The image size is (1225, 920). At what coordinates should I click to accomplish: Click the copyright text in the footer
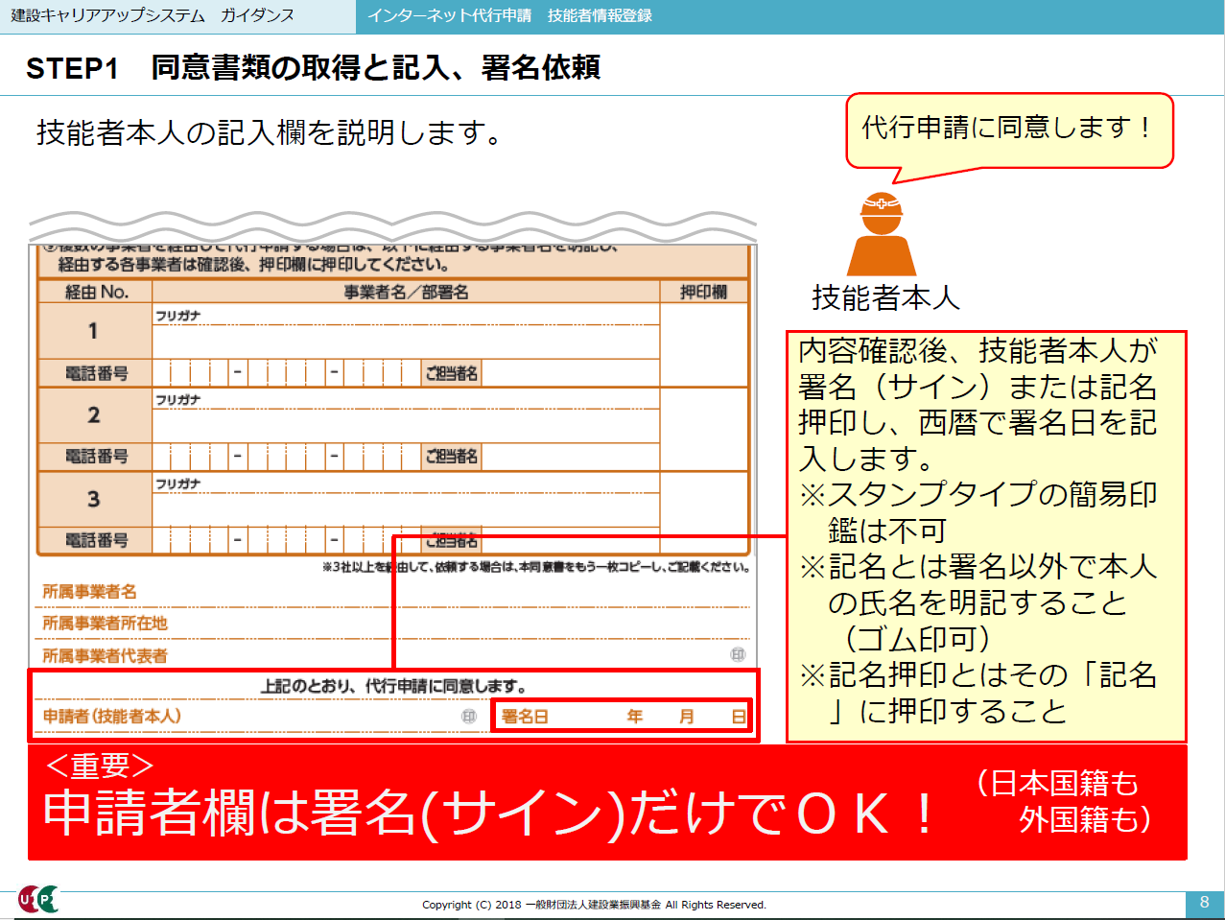pyautogui.click(x=594, y=905)
